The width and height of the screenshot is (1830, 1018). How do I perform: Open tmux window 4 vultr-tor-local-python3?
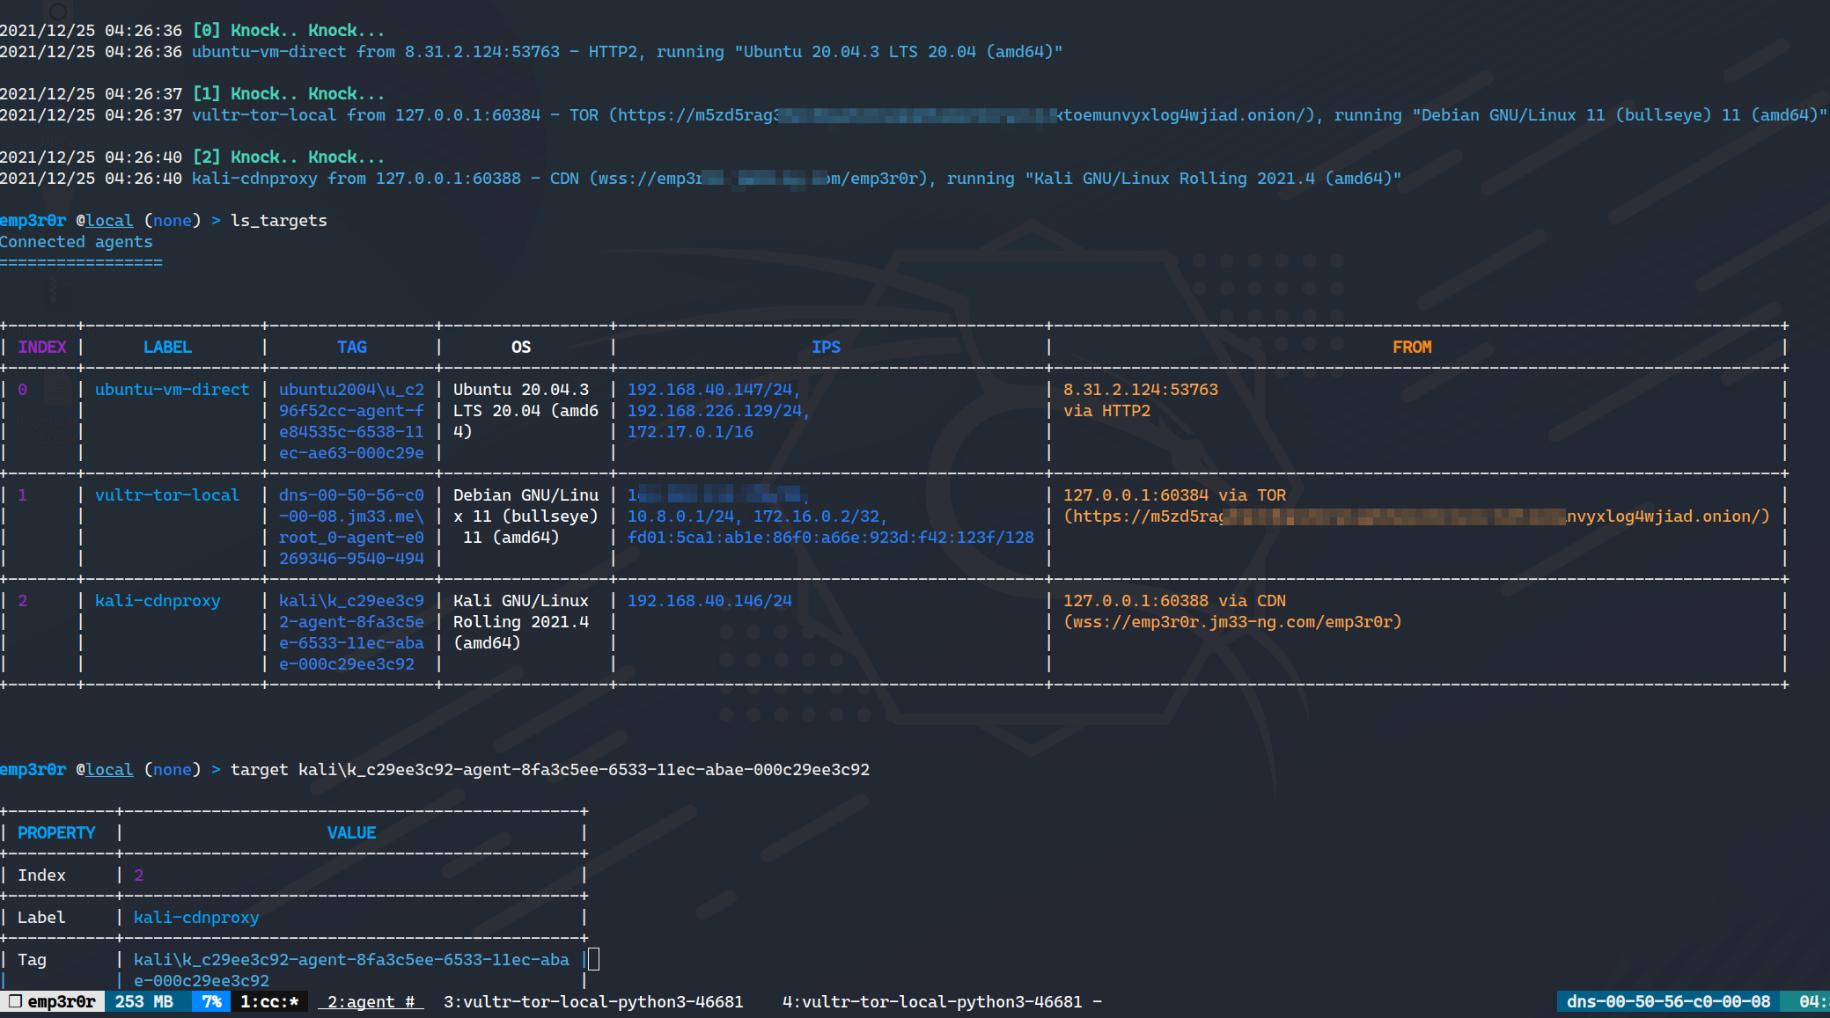(x=932, y=1001)
